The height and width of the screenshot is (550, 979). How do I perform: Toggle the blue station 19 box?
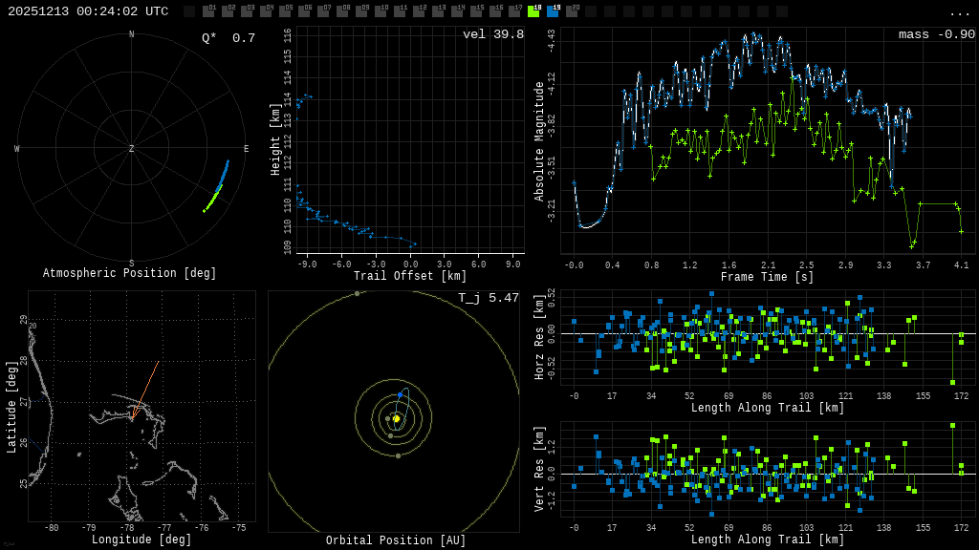(x=553, y=11)
